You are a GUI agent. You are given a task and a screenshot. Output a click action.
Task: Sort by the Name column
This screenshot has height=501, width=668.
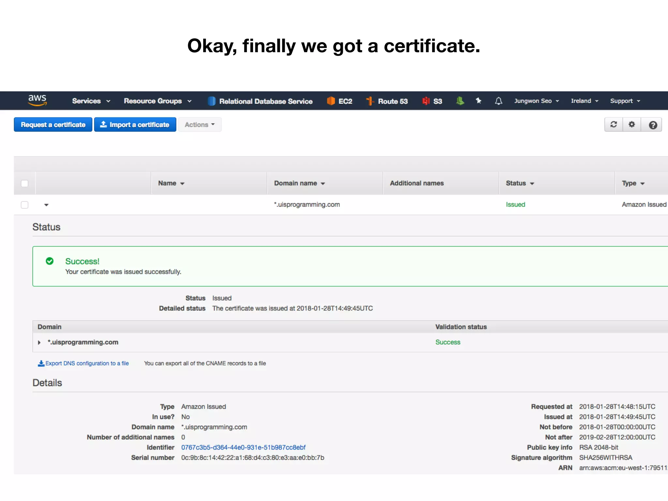(171, 183)
